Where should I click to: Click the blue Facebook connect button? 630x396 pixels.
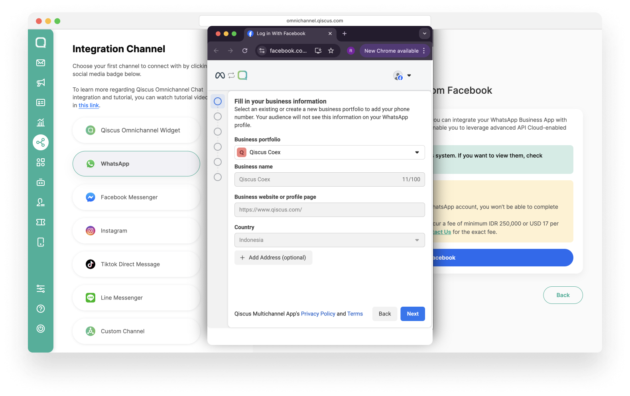[x=503, y=258]
